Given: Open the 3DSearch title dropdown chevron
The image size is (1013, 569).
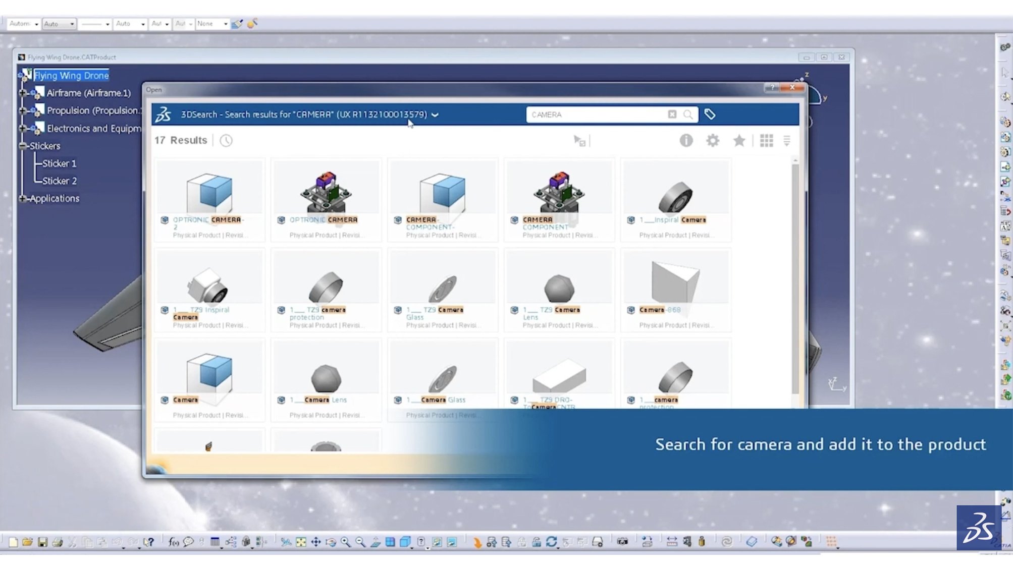Looking at the screenshot, I should click(x=435, y=115).
